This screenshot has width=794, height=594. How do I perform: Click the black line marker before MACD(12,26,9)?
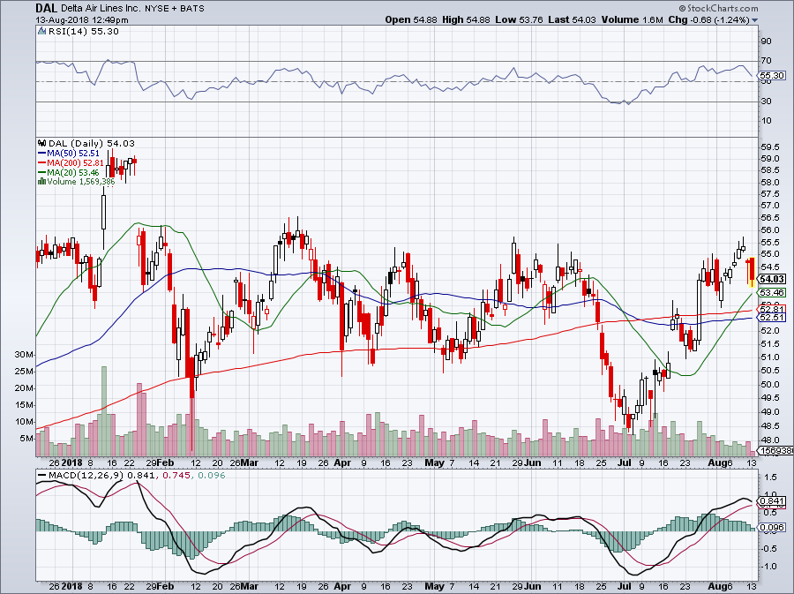pyautogui.click(x=42, y=476)
